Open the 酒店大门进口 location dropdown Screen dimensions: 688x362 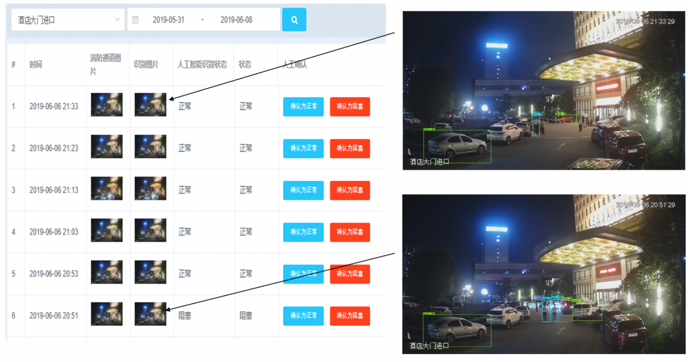[x=68, y=20]
